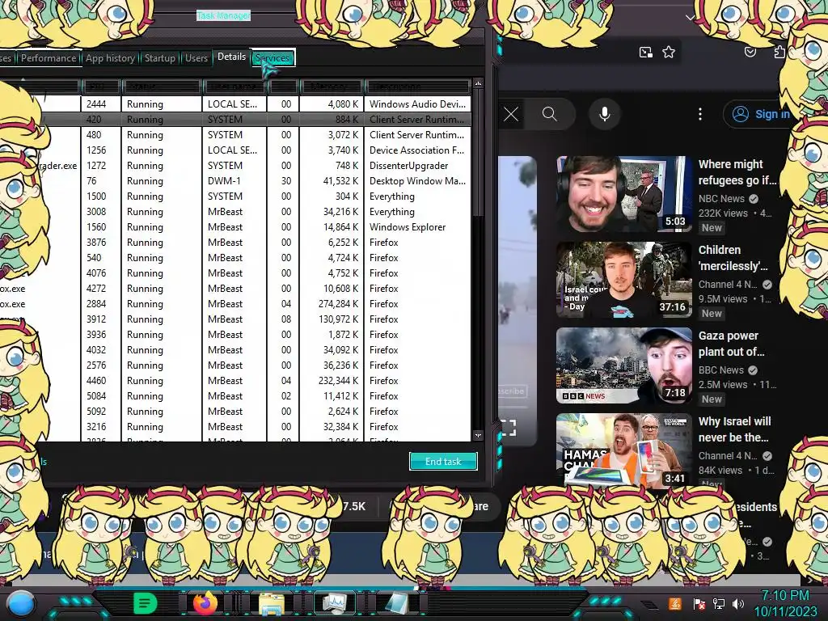Select the Details tab
The height and width of the screenshot is (621, 828).
[232, 57]
